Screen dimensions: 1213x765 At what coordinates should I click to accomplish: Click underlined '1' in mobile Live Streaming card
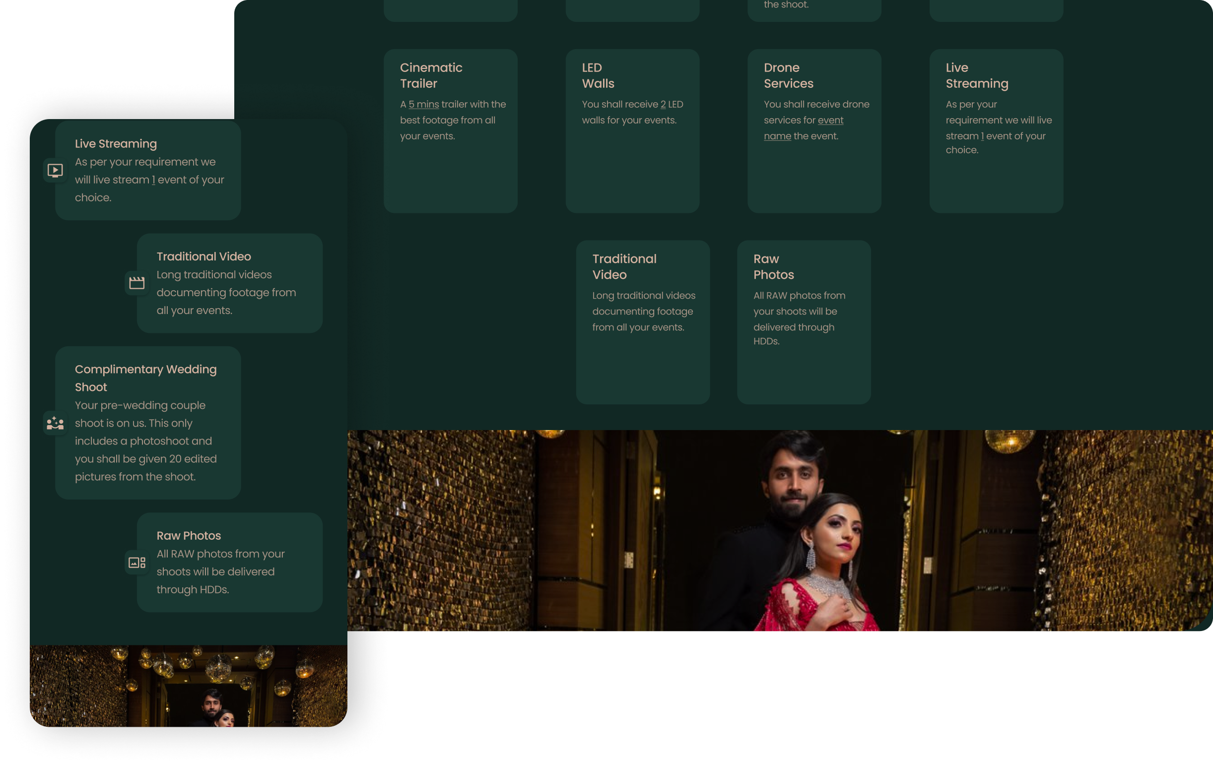pos(154,180)
